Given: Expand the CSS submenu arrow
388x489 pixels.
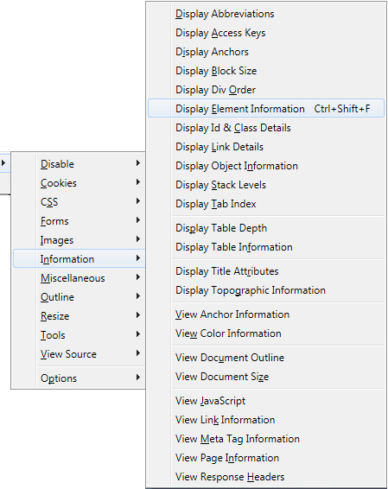Looking at the screenshot, I should 138,201.
